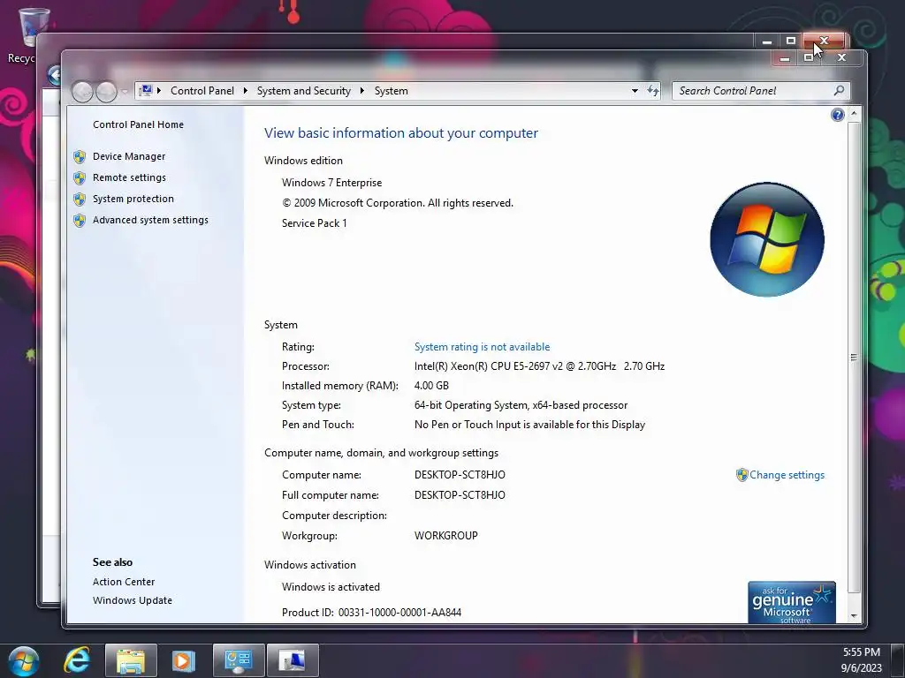Select System and Security in breadcrumb
The width and height of the screenshot is (905, 678).
point(304,91)
